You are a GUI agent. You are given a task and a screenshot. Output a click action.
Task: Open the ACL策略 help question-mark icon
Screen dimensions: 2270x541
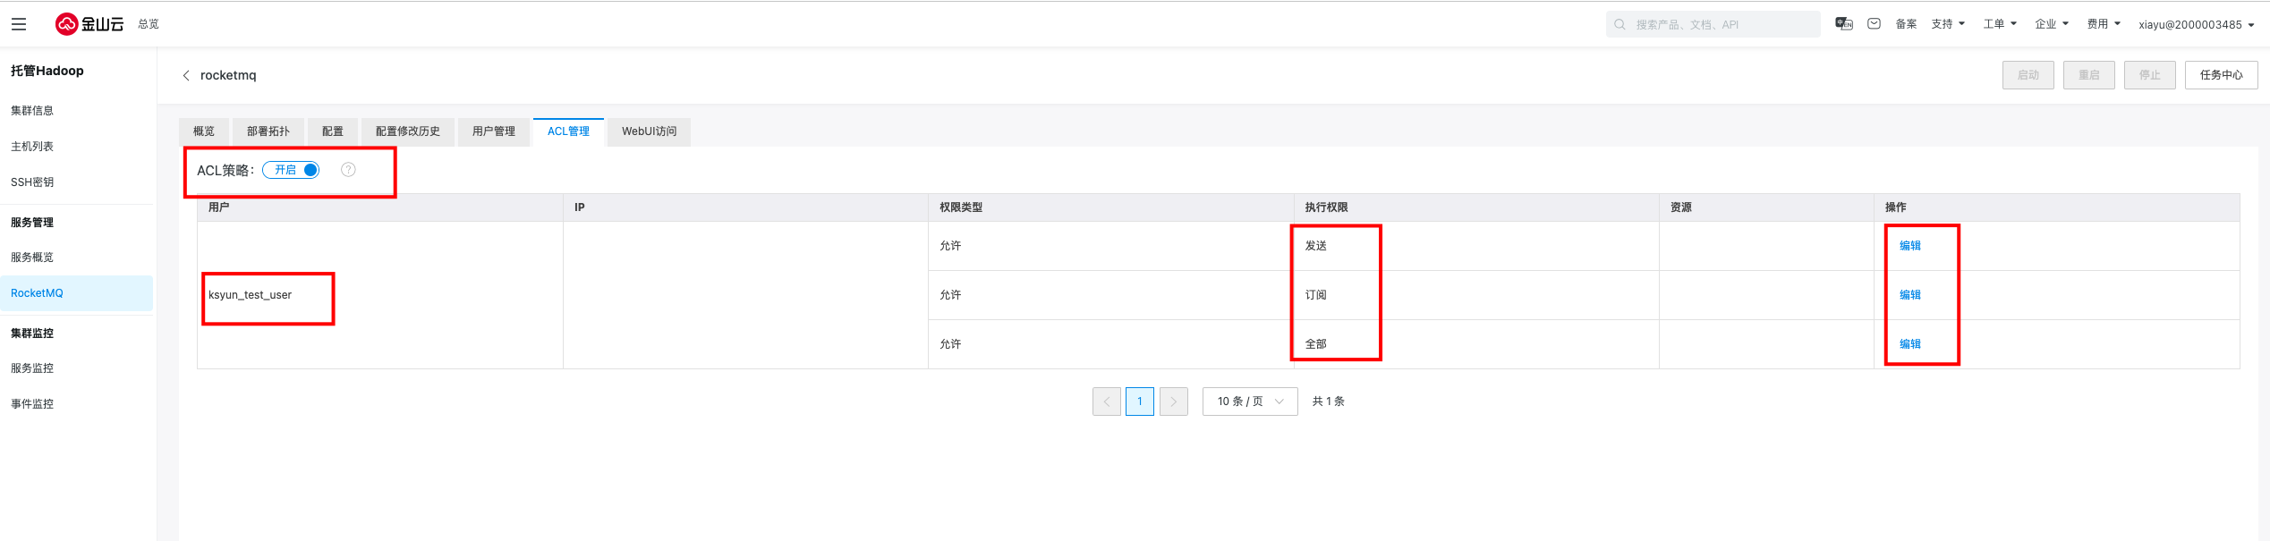348,170
